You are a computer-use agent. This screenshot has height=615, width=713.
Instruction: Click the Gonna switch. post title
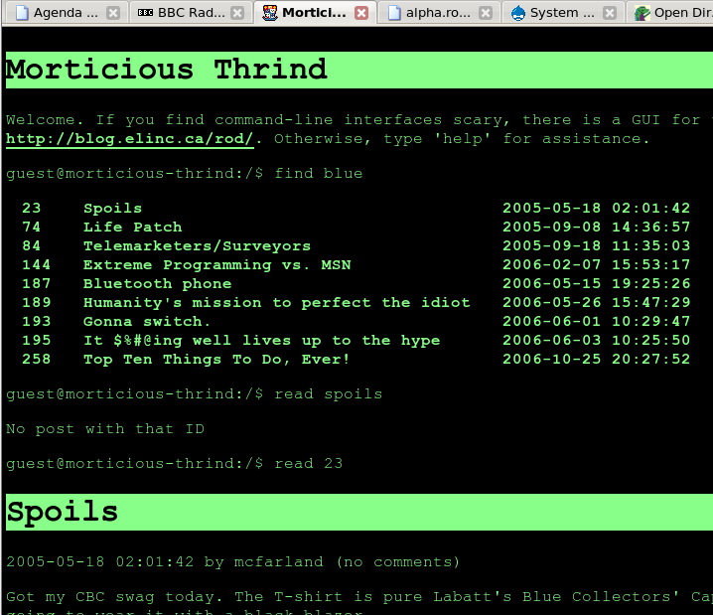coord(147,322)
